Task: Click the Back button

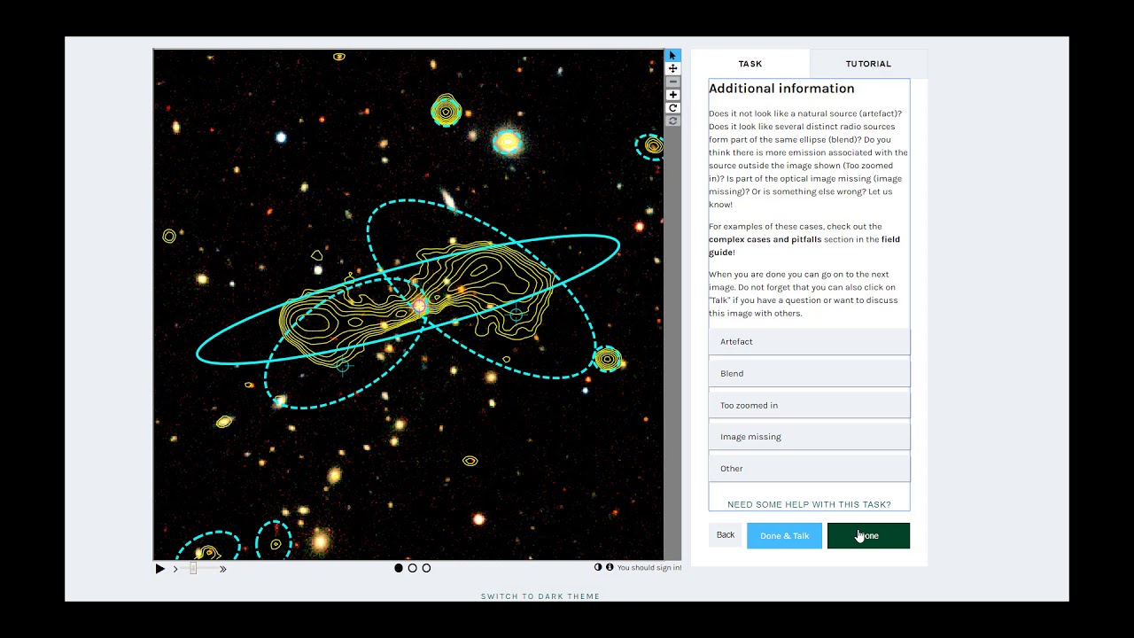Action: coord(726,535)
